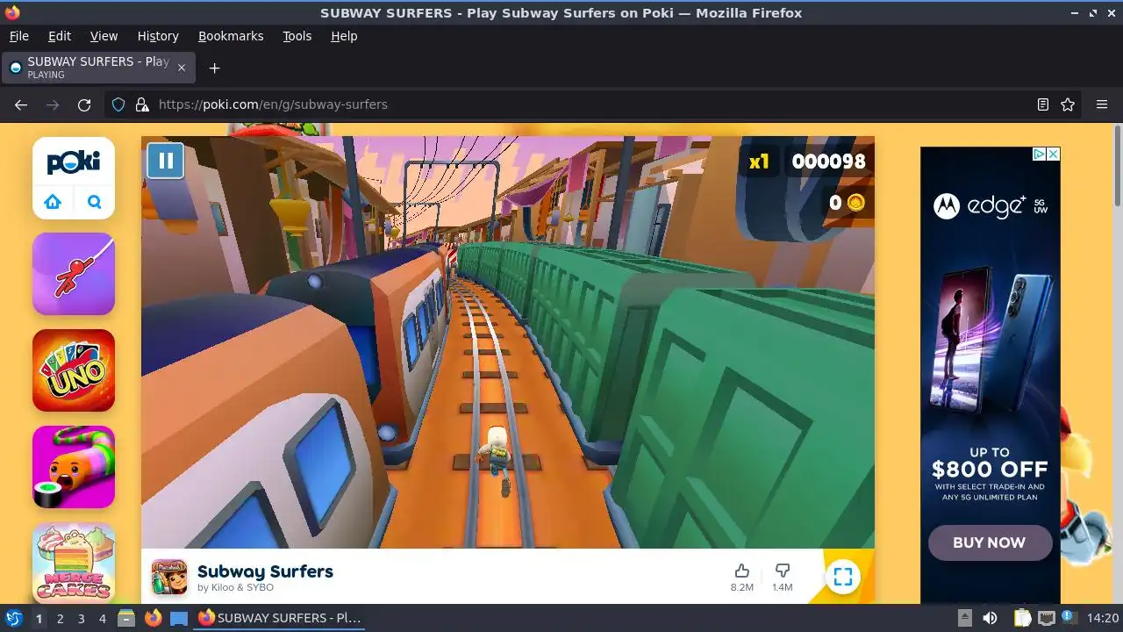Switch to workspace 1
The height and width of the screenshot is (632, 1123).
pos(39,619)
